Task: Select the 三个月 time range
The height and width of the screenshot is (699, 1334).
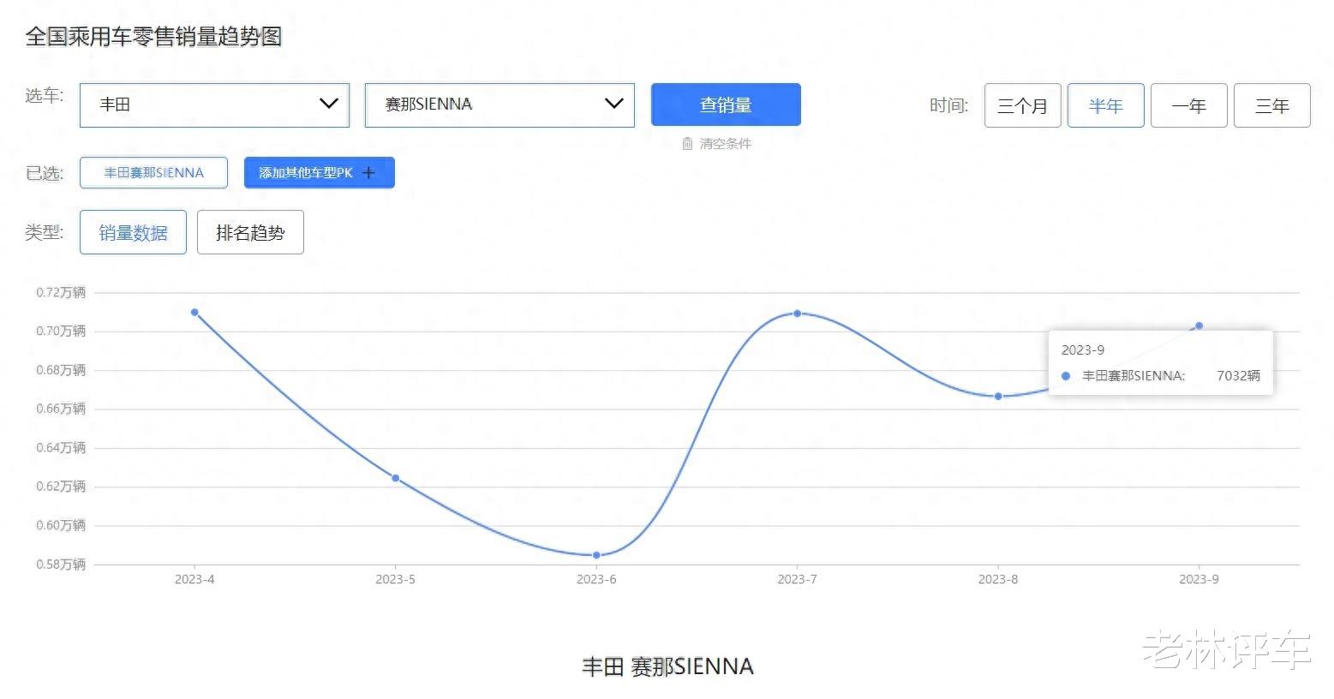Action: (x=1023, y=105)
